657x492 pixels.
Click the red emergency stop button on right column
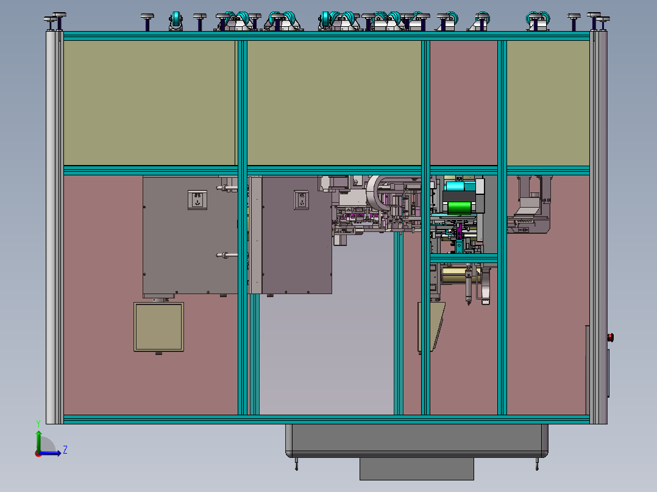pyautogui.click(x=609, y=337)
